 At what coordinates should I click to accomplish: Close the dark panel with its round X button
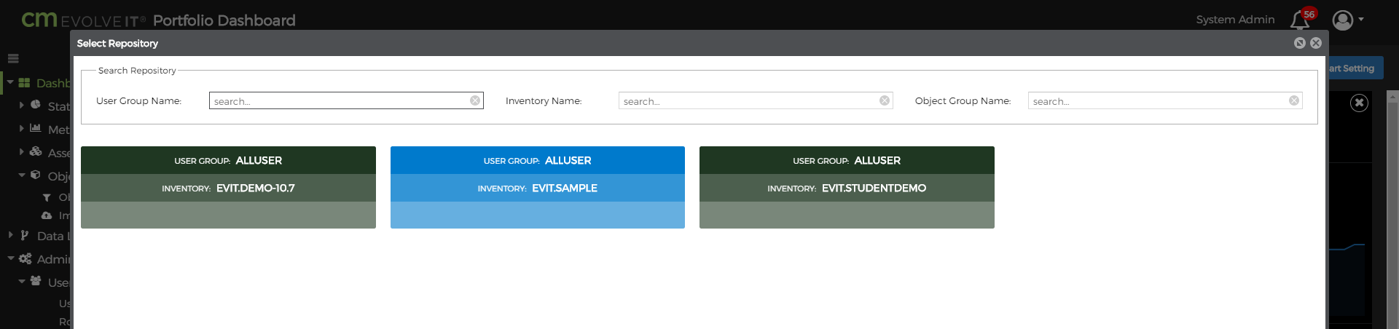[1359, 103]
